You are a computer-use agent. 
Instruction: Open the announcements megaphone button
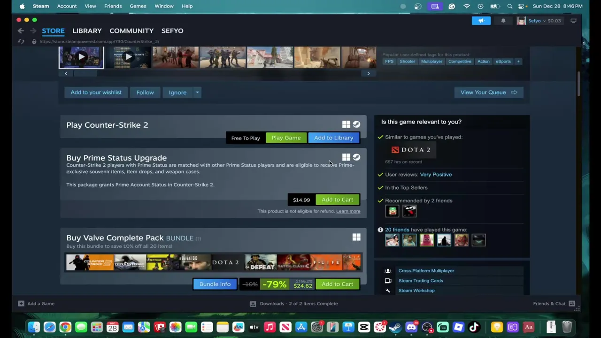click(x=481, y=21)
